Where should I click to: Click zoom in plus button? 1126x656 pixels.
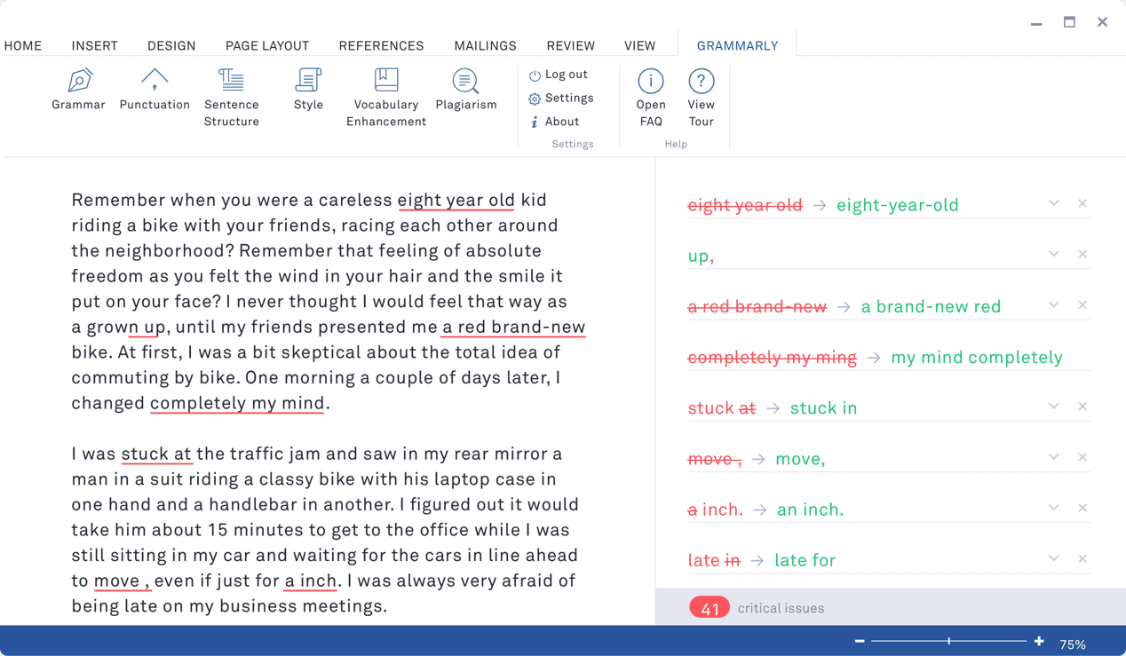(x=1039, y=641)
